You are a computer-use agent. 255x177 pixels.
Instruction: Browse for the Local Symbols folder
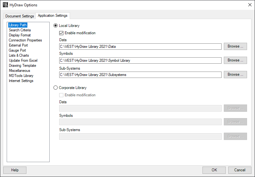click(x=235, y=60)
